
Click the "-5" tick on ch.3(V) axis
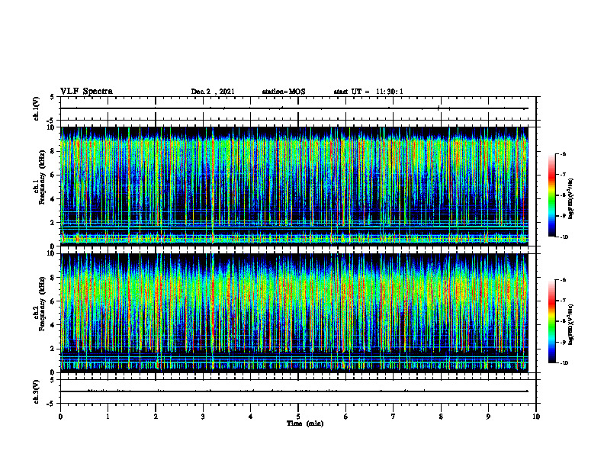coord(51,404)
